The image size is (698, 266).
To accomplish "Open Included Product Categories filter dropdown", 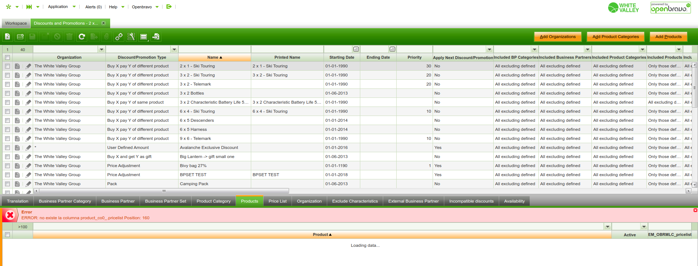I will point(642,49).
